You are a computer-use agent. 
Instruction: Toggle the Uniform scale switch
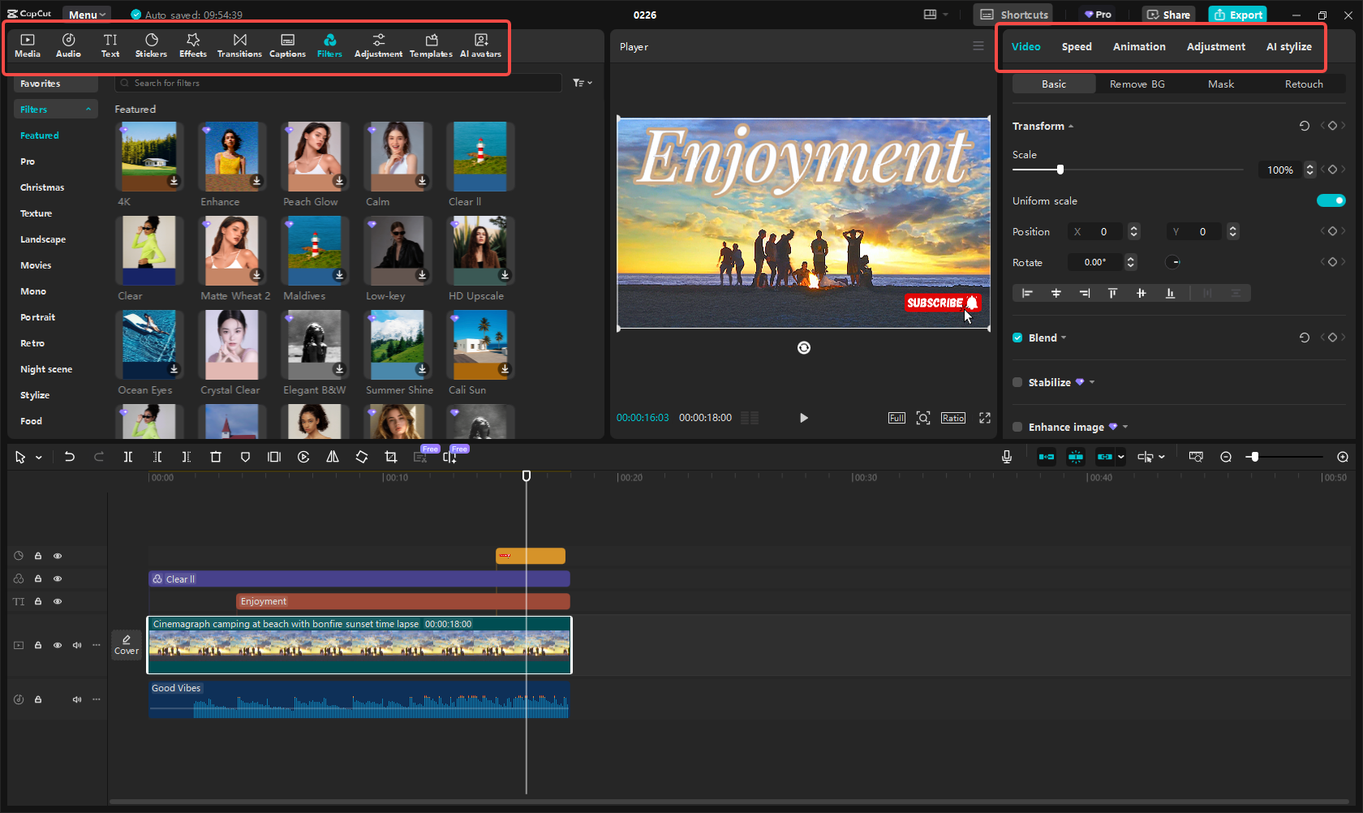click(x=1331, y=200)
